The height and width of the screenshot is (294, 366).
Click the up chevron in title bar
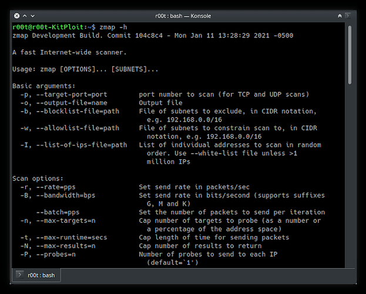(x=25, y=16)
